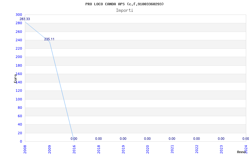Image resolution: width=249 pixels, height=155 pixels.
Task: Click the y-axis value 20
Action: 20,133
